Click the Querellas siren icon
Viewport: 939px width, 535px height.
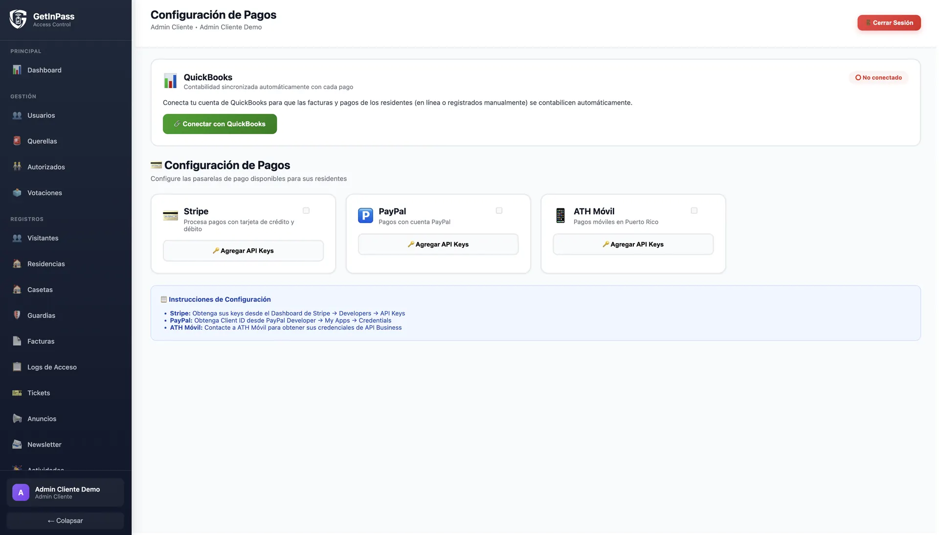(17, 141)
